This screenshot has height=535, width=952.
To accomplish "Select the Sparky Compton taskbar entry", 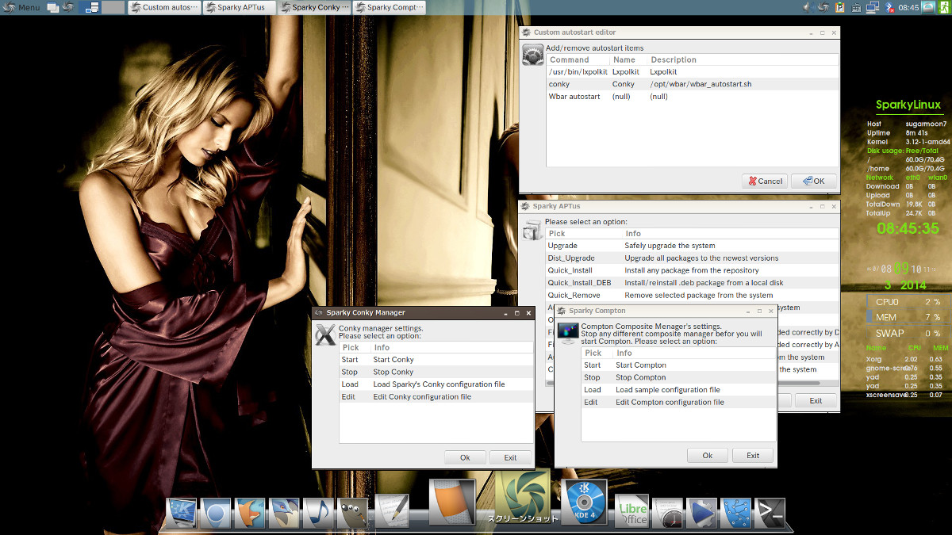I will pos(389,7).
